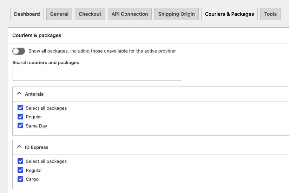
Task: Click the Couriers & Packages tab
Action: pyautogui.click(x=229, y=14)
